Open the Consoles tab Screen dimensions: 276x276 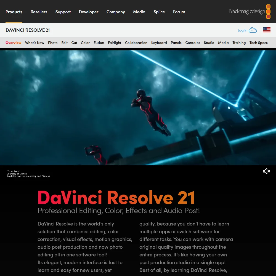[193, 43]
